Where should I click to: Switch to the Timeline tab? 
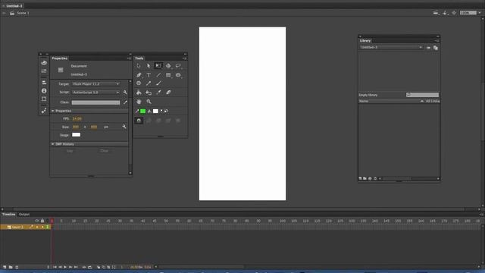point(8,214)
